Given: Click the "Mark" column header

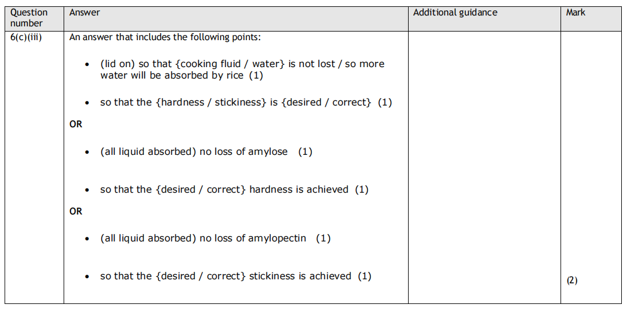Looking at the screenshot, I should click(x=575, y=12).
